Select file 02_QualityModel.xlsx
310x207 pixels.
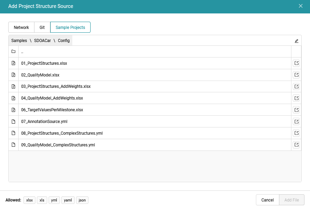155,75
